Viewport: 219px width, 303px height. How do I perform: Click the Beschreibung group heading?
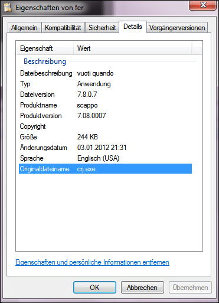[45, 61]
